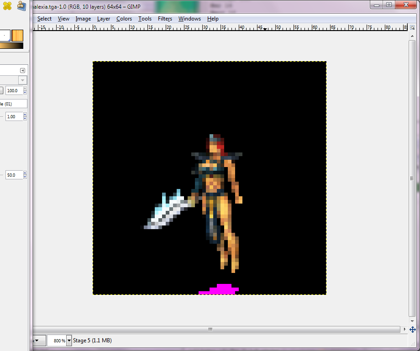Open the View menu
Screen dimensions: 420x351
[63, 19]
